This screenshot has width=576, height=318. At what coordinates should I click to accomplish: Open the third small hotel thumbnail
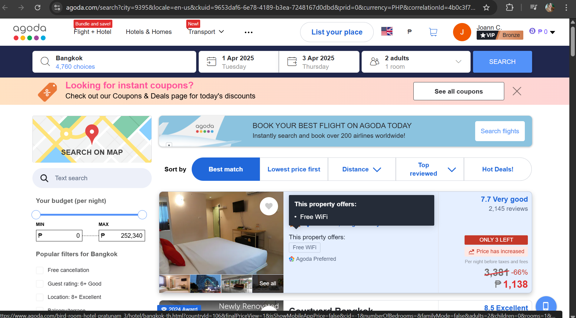pyautogui.click(x=237, y=284)
